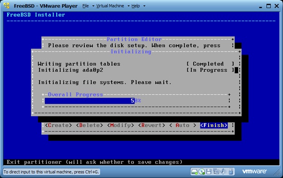
Task: Open the File menu
Action: click(86, 6)
